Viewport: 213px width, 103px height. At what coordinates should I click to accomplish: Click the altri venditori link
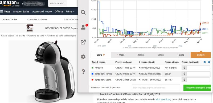point(163,99)
